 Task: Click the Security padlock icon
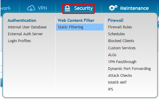(67, 8)
